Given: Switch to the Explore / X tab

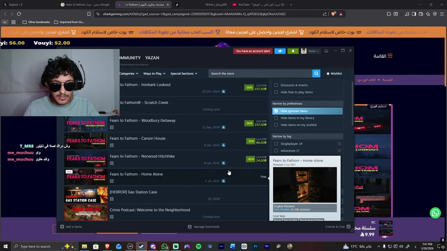Looking at the screenshot, I should click(x=27, y=5).
